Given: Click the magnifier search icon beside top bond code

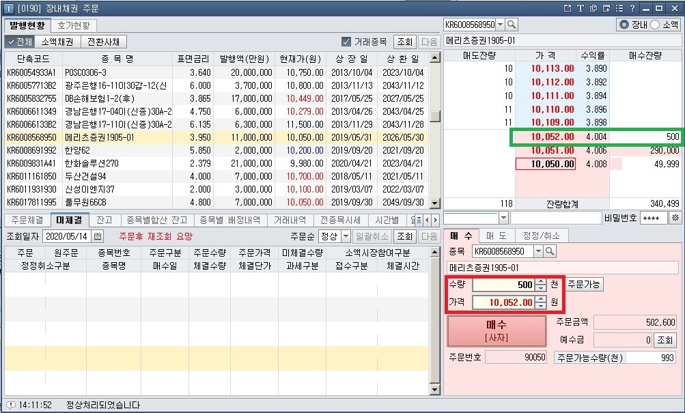Looking at the screenshot, I should [512, 25].
